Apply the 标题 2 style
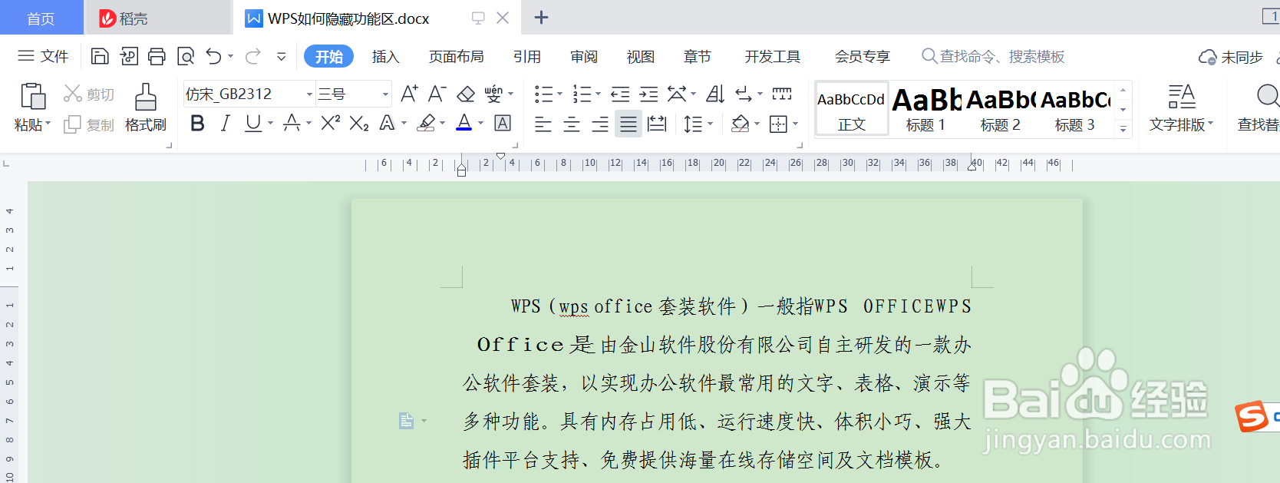Screen dimensions: 1280x483 (1001, 108)
